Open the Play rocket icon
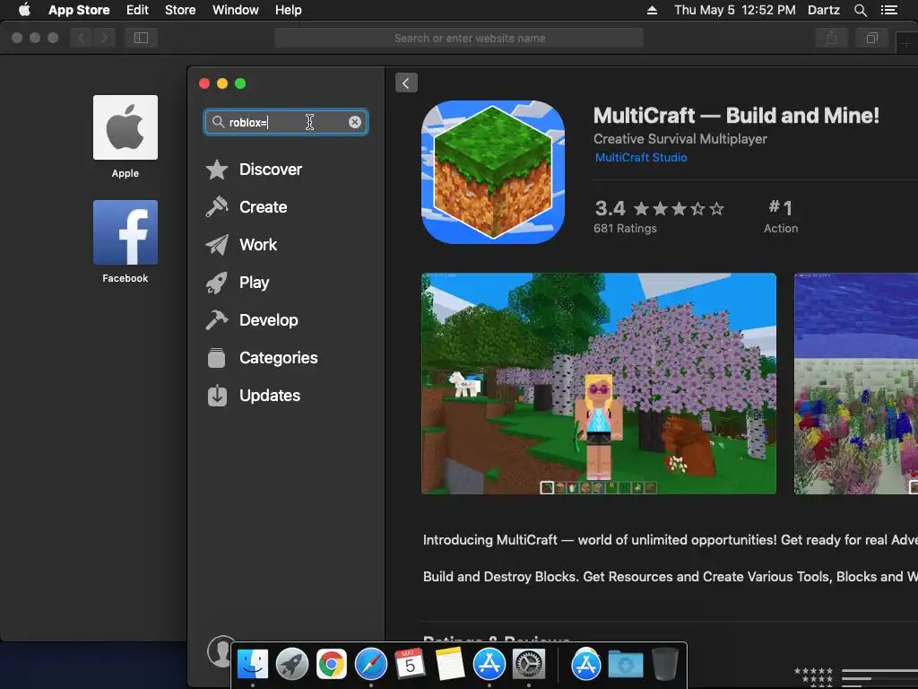 [x=217, y=283]
